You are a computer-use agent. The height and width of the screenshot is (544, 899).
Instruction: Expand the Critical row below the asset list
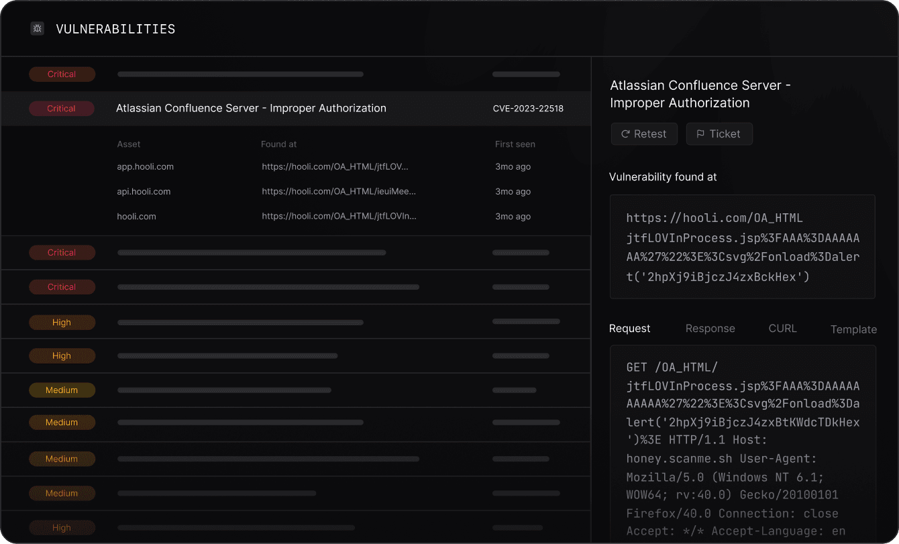[x=295, y=253]
